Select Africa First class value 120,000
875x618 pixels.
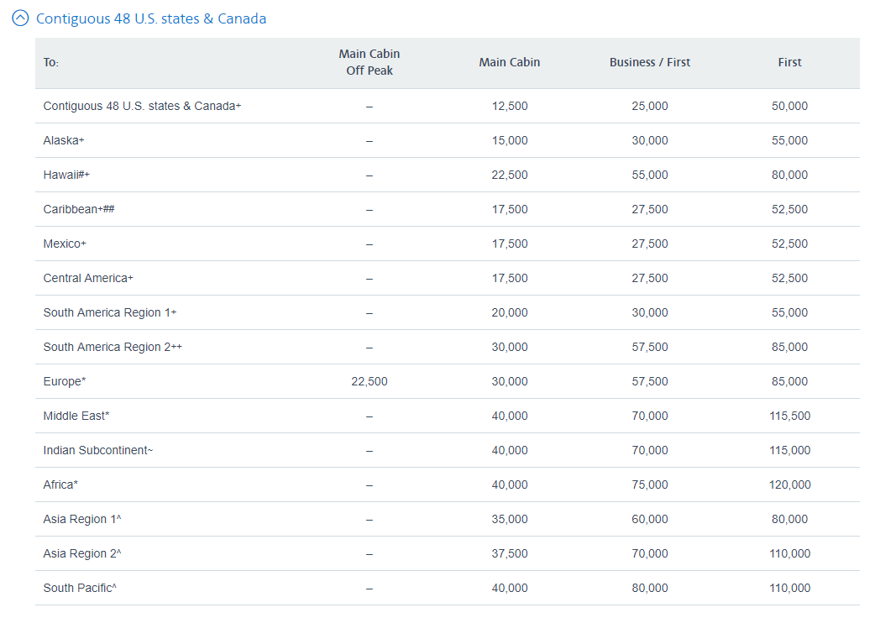click(x=789, y=484)
